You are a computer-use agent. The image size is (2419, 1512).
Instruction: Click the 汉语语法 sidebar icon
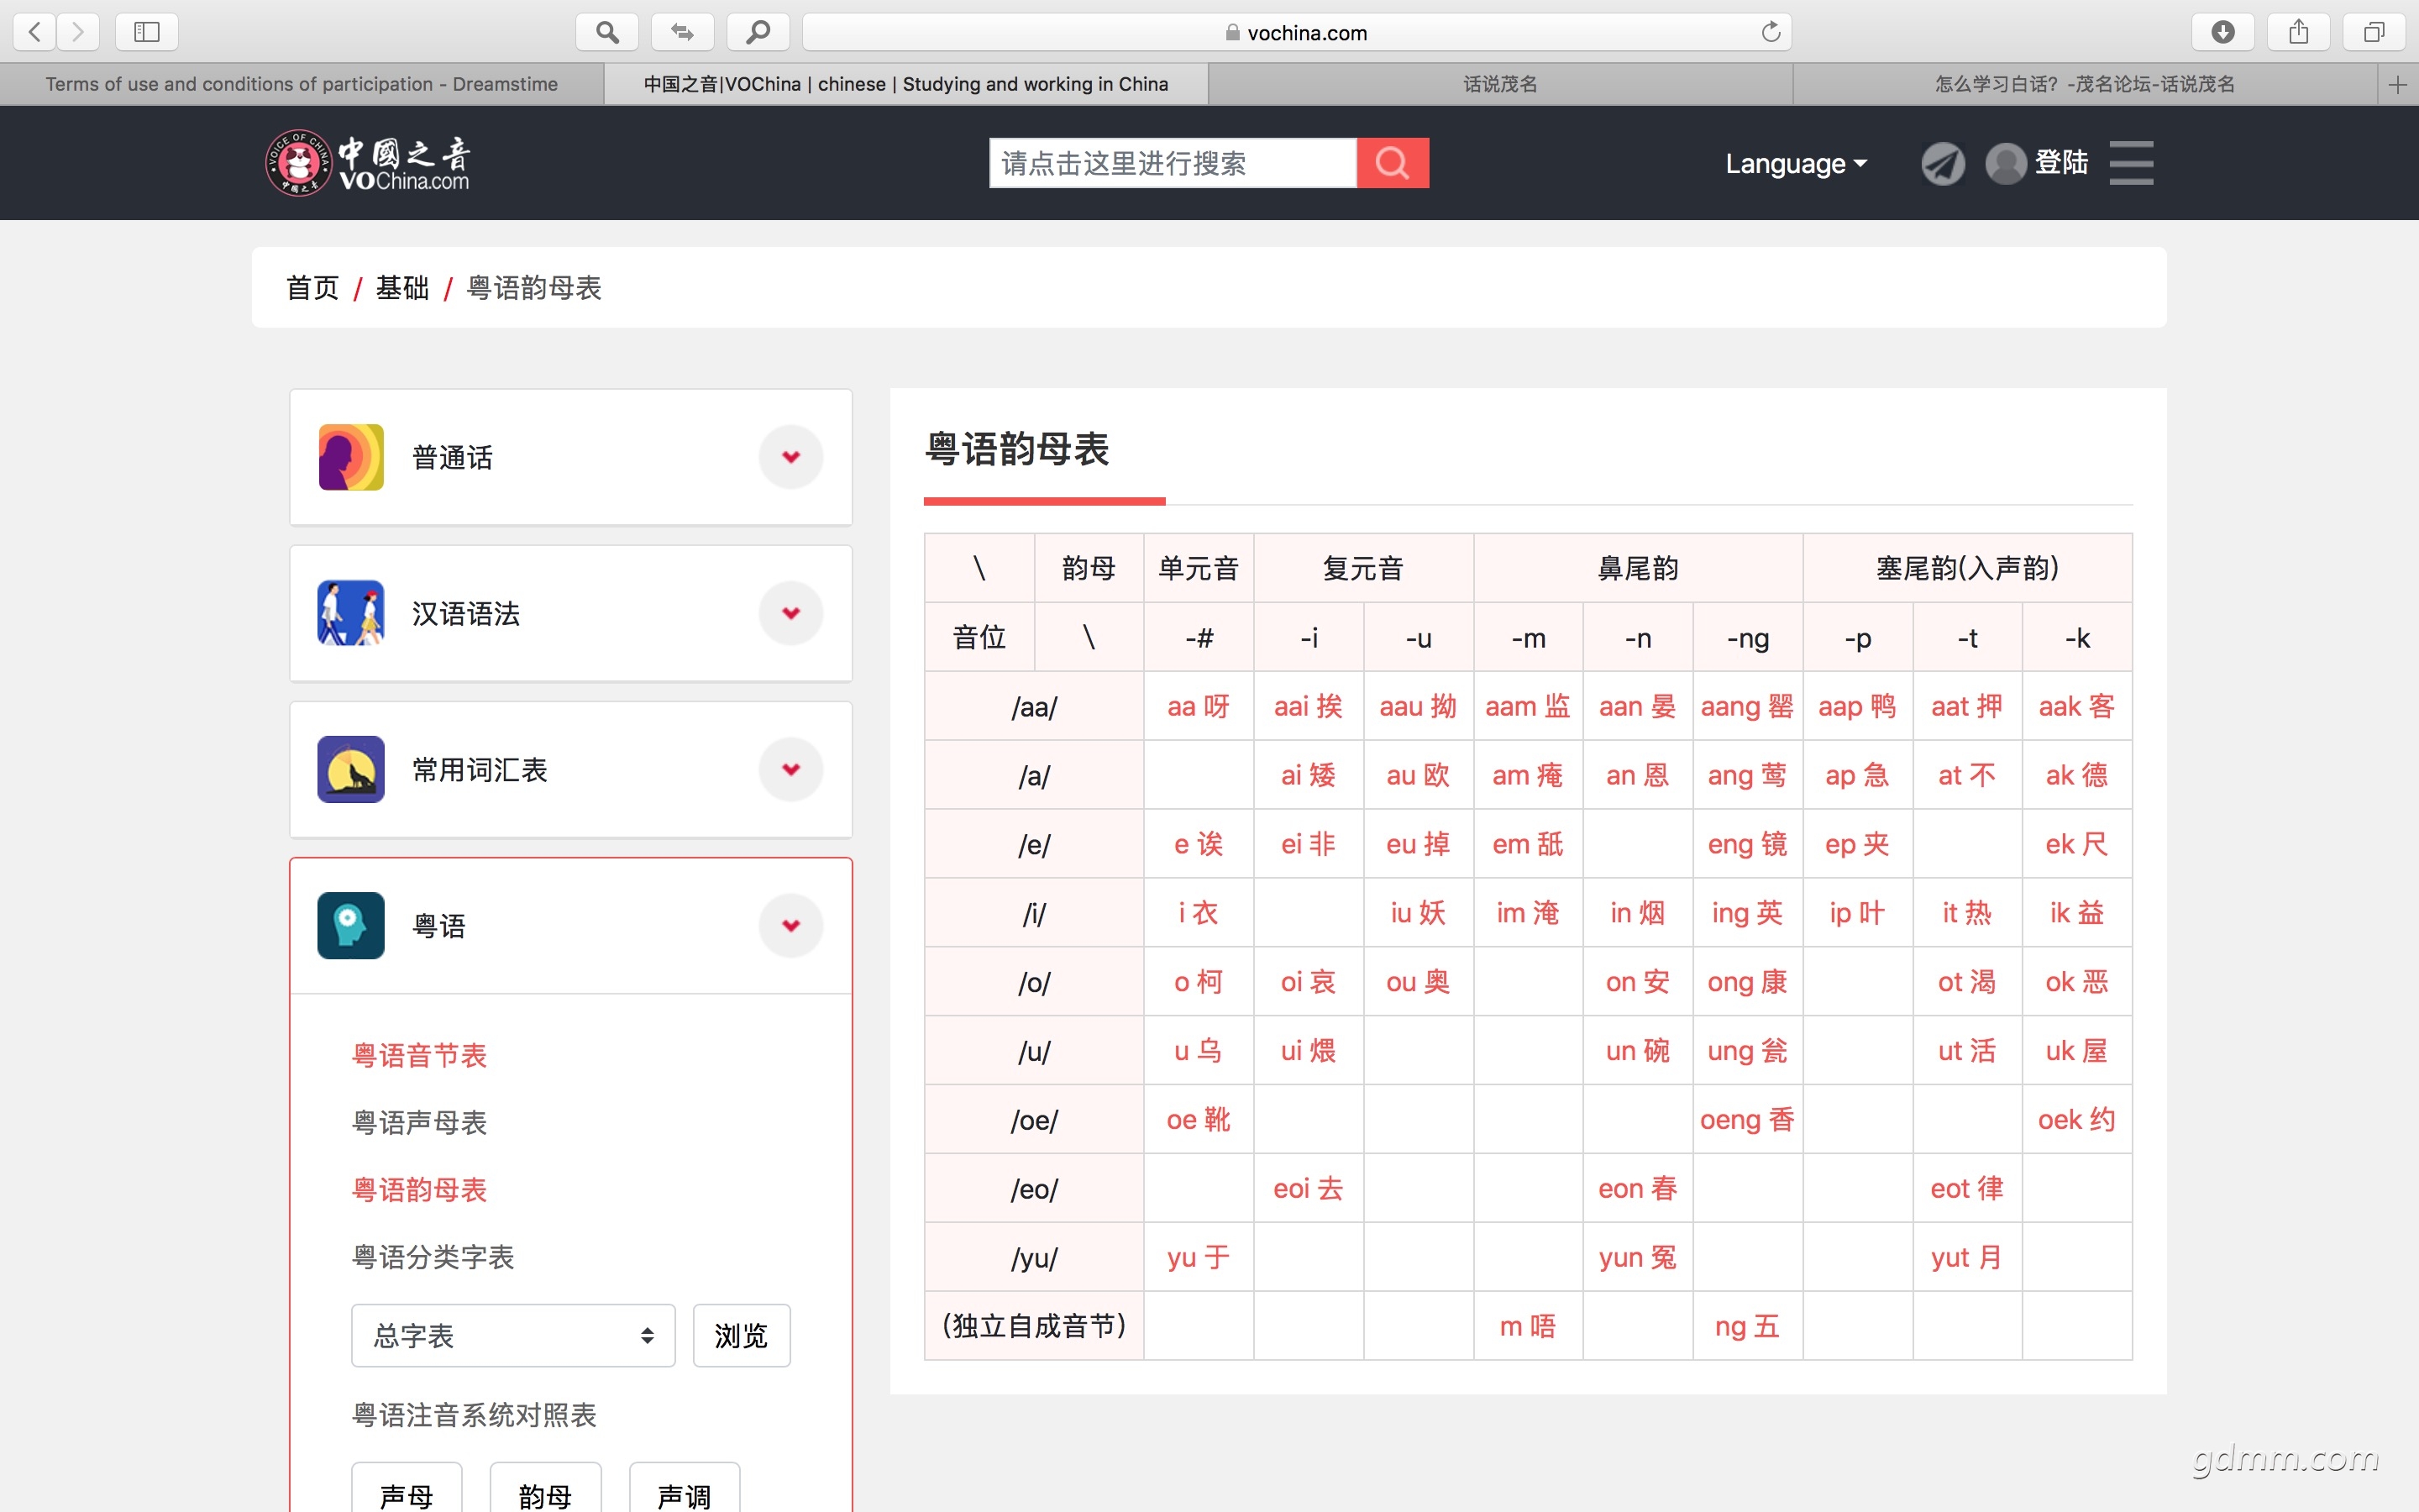(351, 613)
